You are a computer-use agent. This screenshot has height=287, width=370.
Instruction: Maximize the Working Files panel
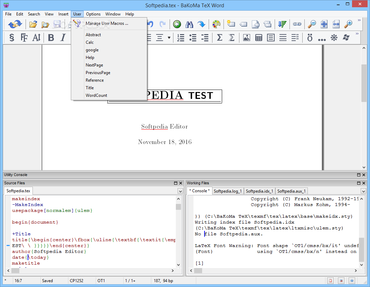pos(359,183)
